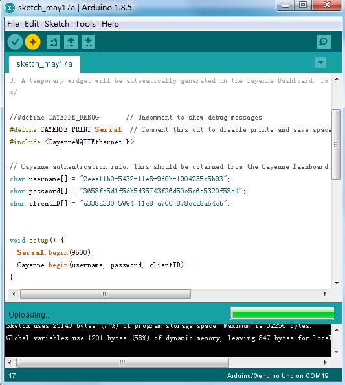This screenshot has width=345, height=385.
Task: Create a new sketch with the New icon
Action: click(53, 42)
